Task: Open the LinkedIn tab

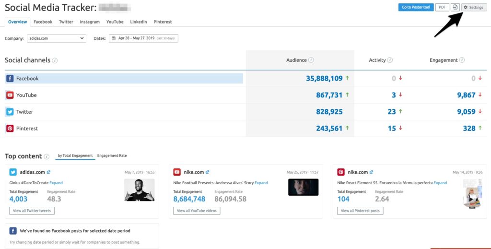Action: [x=139, y=22]
